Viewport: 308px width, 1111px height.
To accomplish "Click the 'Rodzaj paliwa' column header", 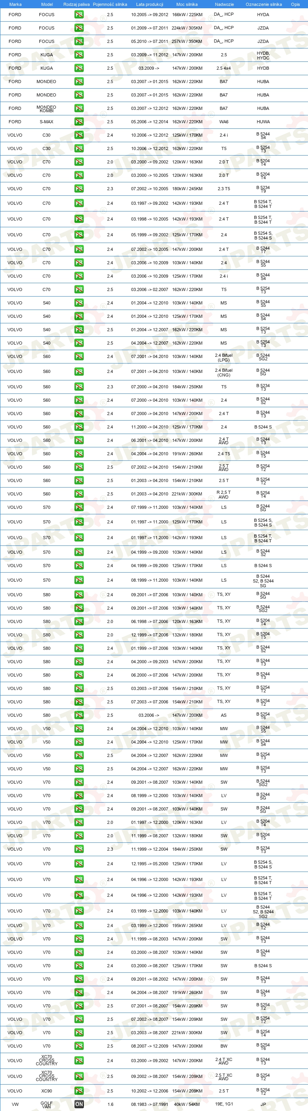I will pyautogui.click(x=76, y=4).
